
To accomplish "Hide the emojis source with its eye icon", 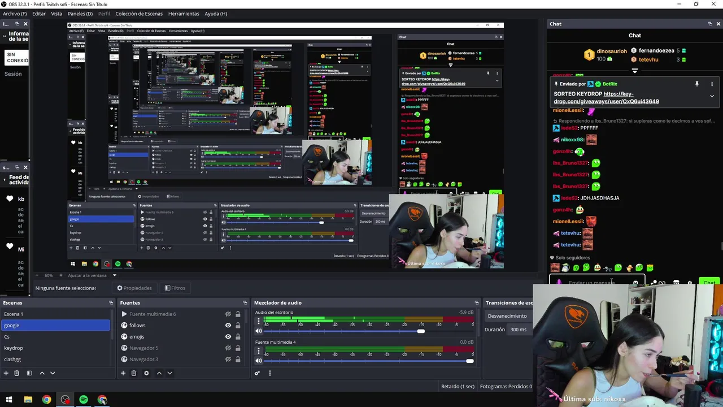I will (x=228, y=336).
